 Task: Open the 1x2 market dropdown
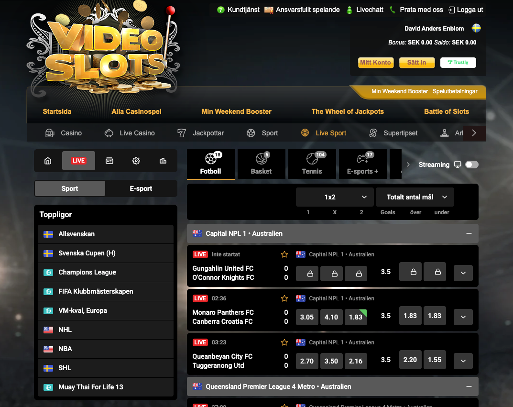(335, 197)
